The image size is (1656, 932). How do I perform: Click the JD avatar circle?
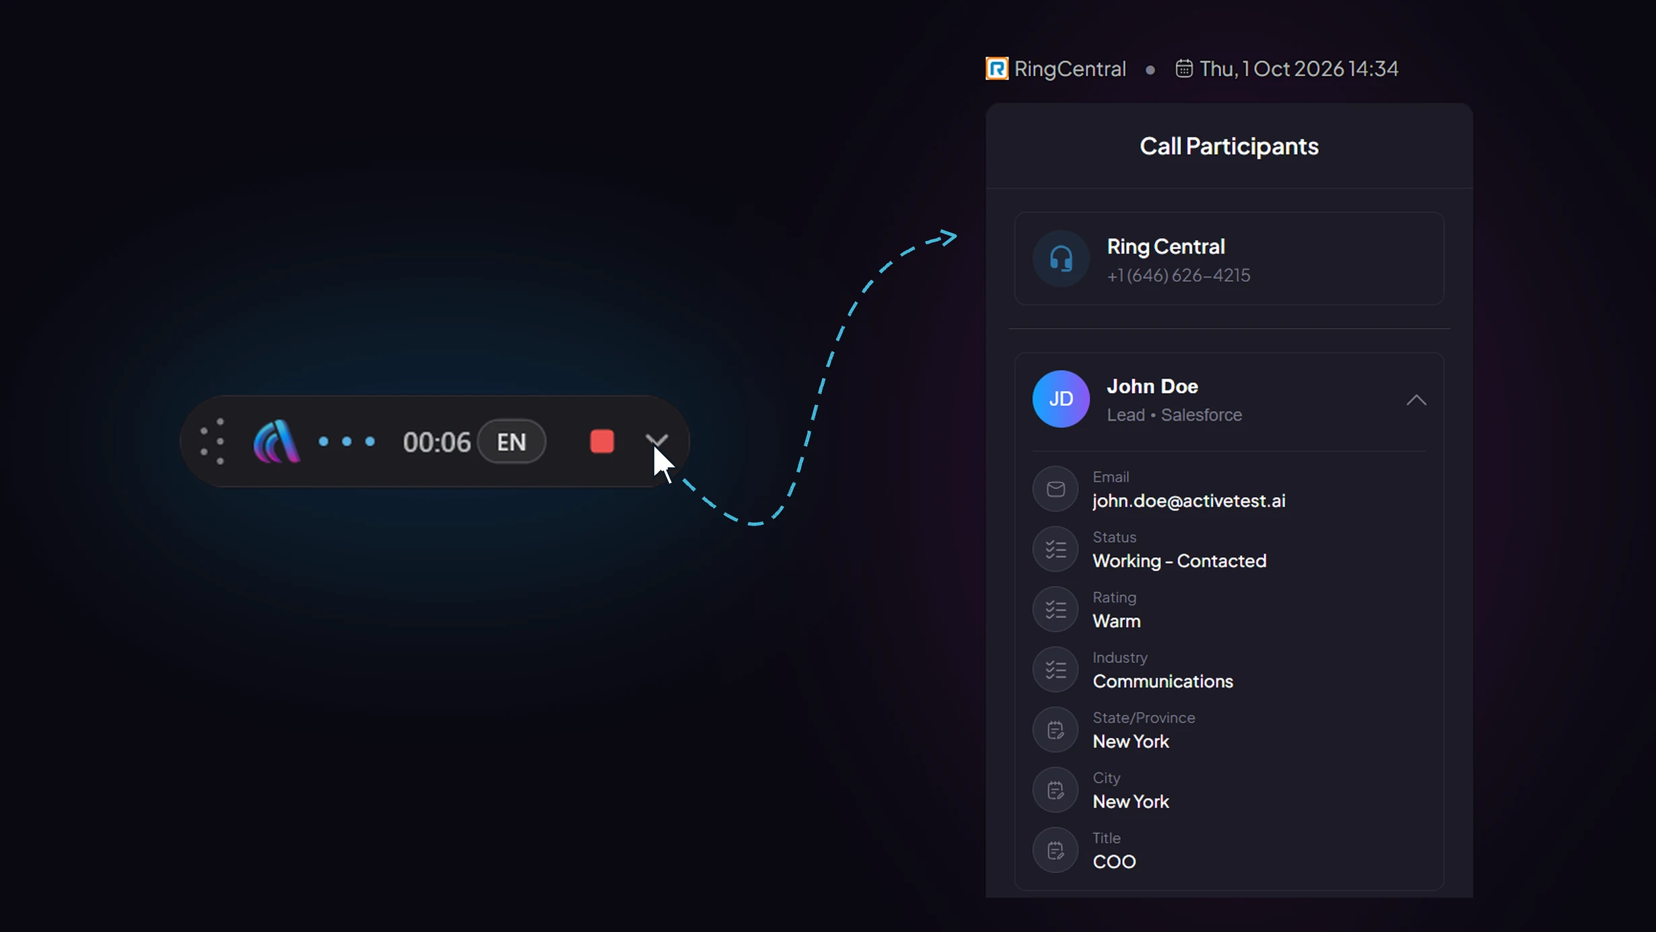click(x=1061, y=399)
